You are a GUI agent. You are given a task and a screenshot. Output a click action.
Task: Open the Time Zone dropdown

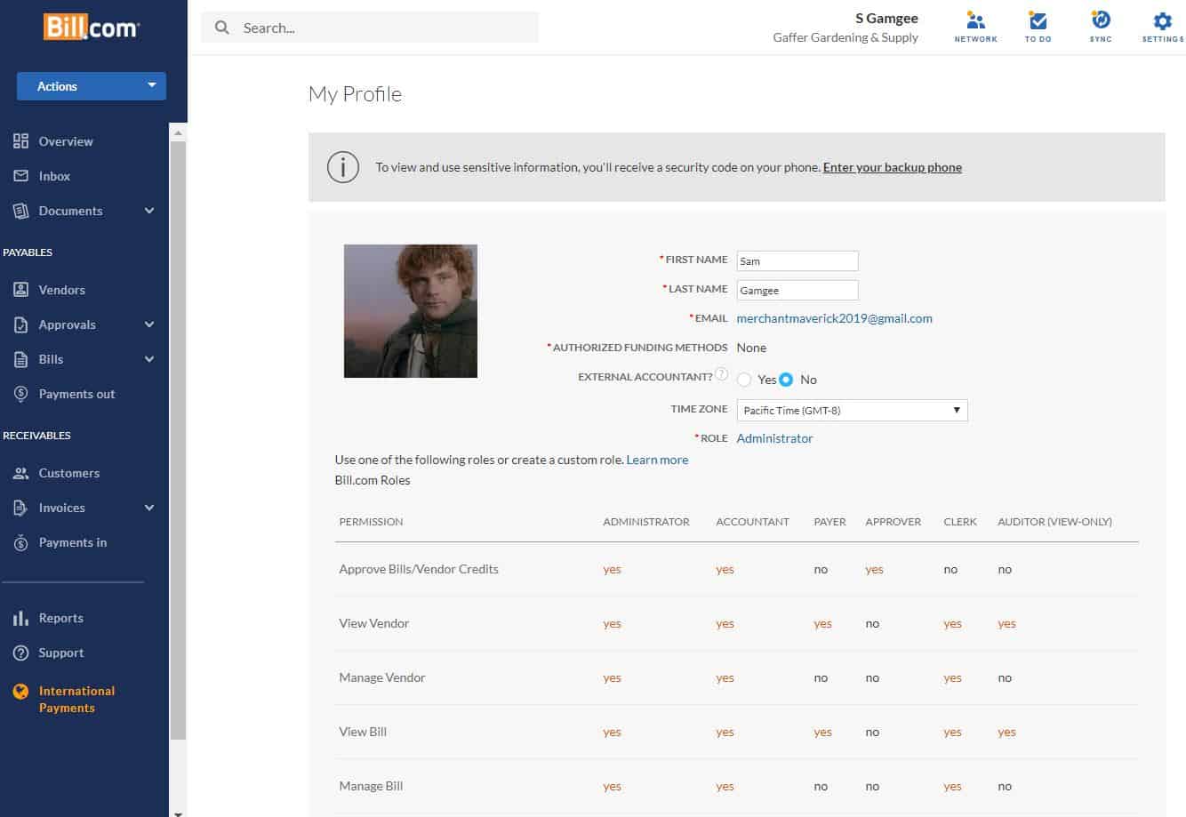(x=852, y=410)
